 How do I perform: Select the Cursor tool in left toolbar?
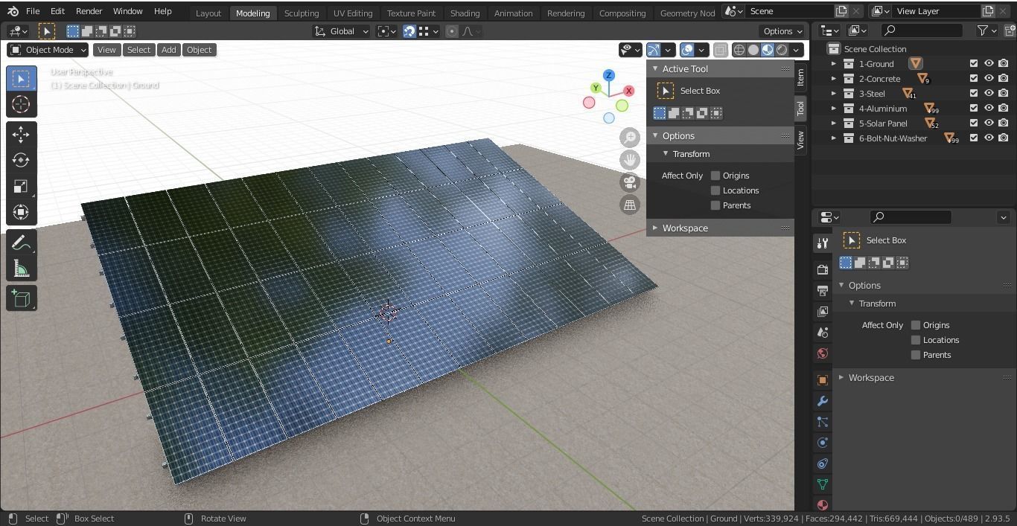click(x=21, y=104)
